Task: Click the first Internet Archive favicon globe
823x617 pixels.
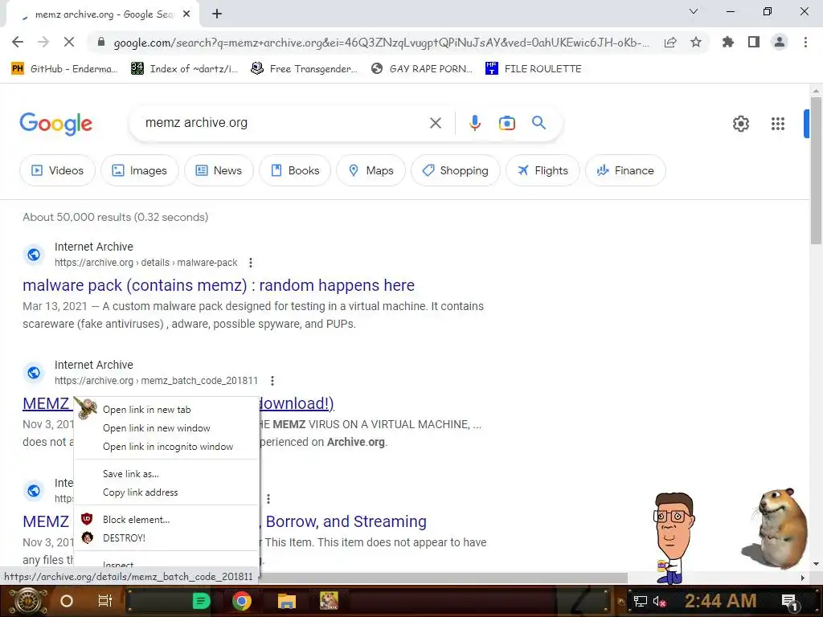Action: click(34, 255)
